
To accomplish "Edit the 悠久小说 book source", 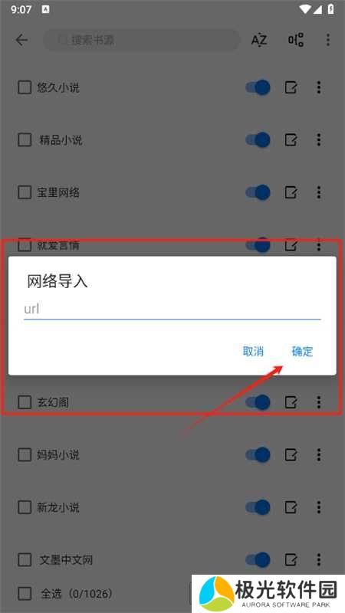I will [x=291, y=87].
